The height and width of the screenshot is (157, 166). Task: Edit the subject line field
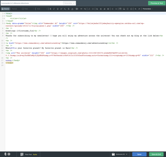click(32, 3)
